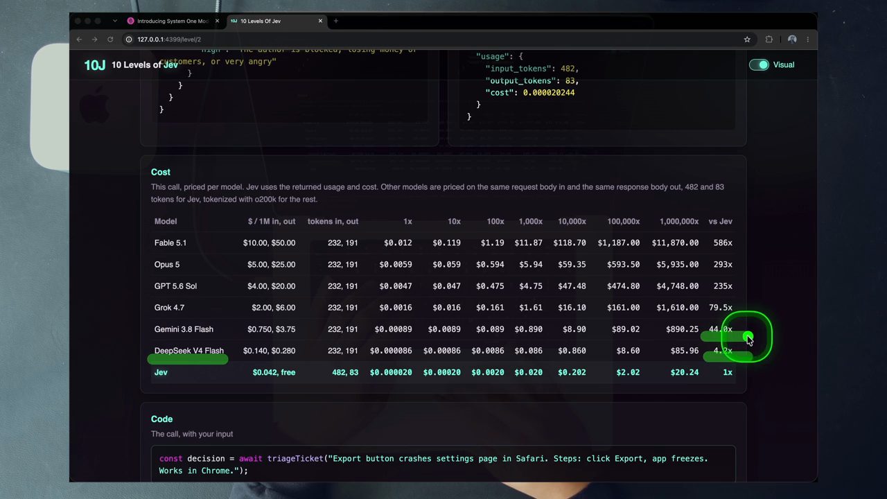Screen dimensions: 887x499
Task: View site information icon in address bar
Action: point(129,40)
